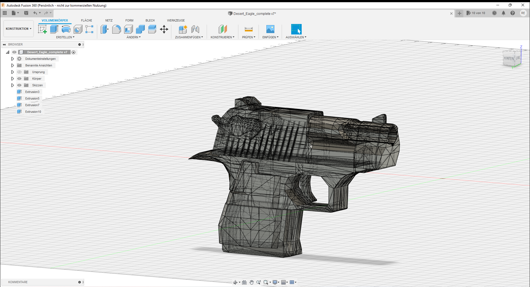Switch to the Fläche tab
The height and width of the screenshot is (287, 530).
(x=87, y=20)
